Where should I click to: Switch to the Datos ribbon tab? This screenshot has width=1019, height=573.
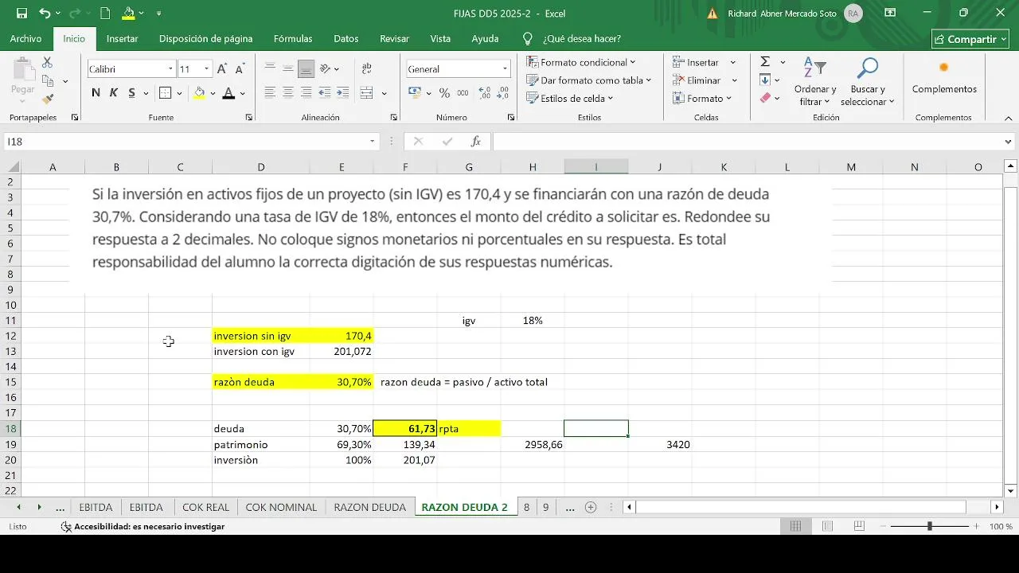346,38
